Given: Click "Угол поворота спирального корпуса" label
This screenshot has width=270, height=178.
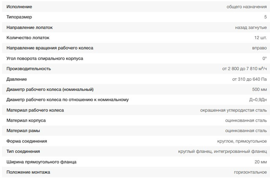Looking at the screenshot, I should coord(45,58).
